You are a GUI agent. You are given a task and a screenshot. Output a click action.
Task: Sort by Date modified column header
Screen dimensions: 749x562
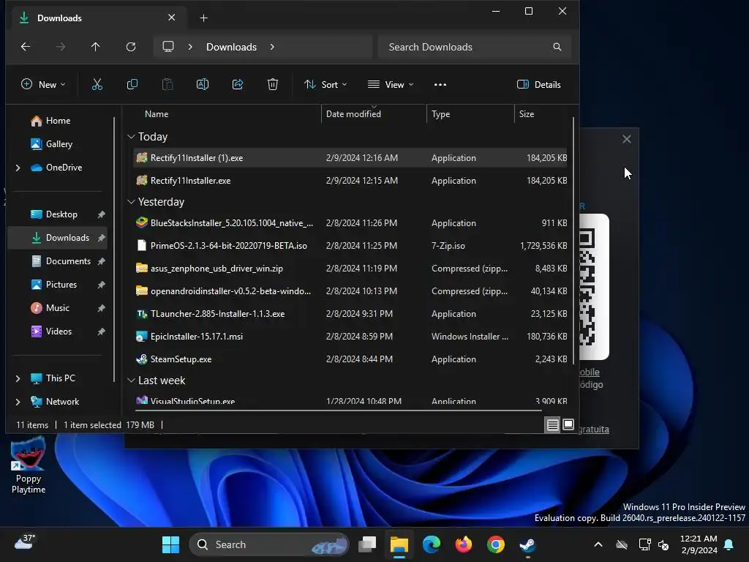[353, 114]
